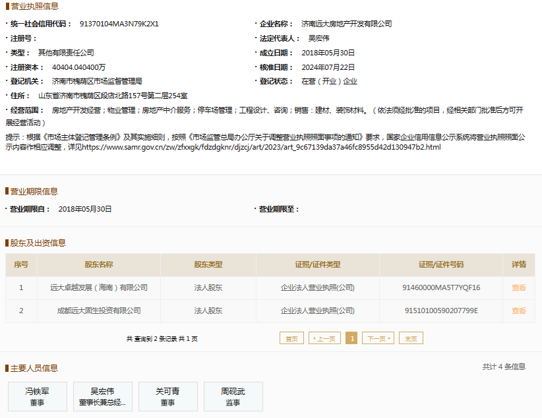Click the 股东名称 column header
Image resolution: width=542 pixels, height=418 pixels.
click(x=99, y=264)
